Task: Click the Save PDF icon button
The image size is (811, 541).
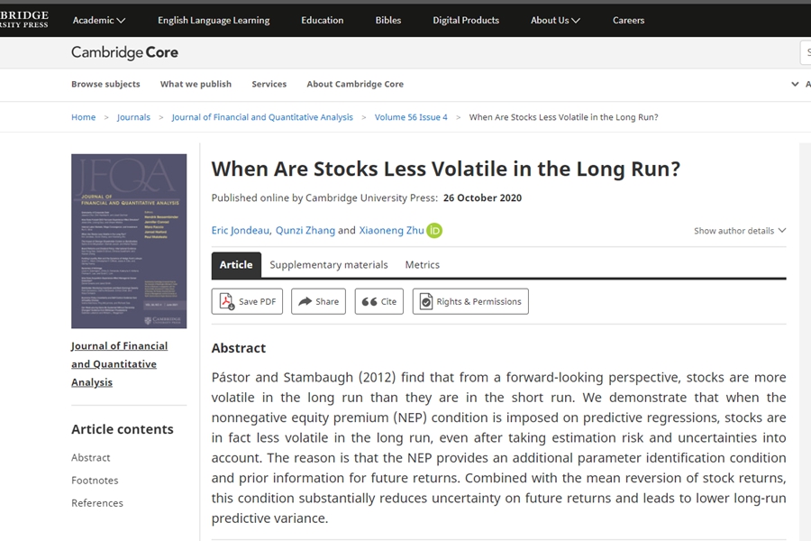Action: (x=225, y=302)
